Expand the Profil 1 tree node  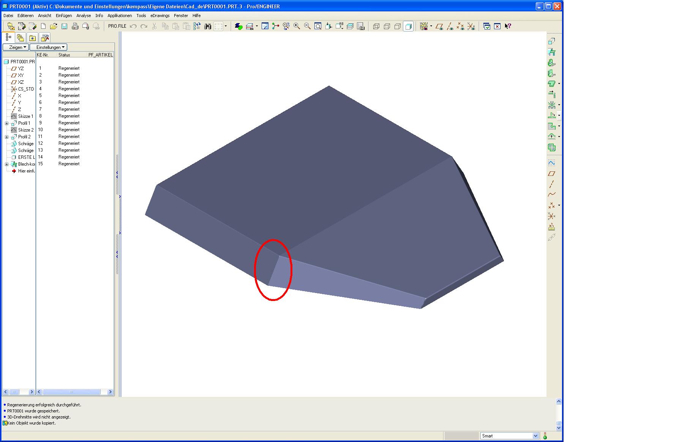(x=6, y=123)
